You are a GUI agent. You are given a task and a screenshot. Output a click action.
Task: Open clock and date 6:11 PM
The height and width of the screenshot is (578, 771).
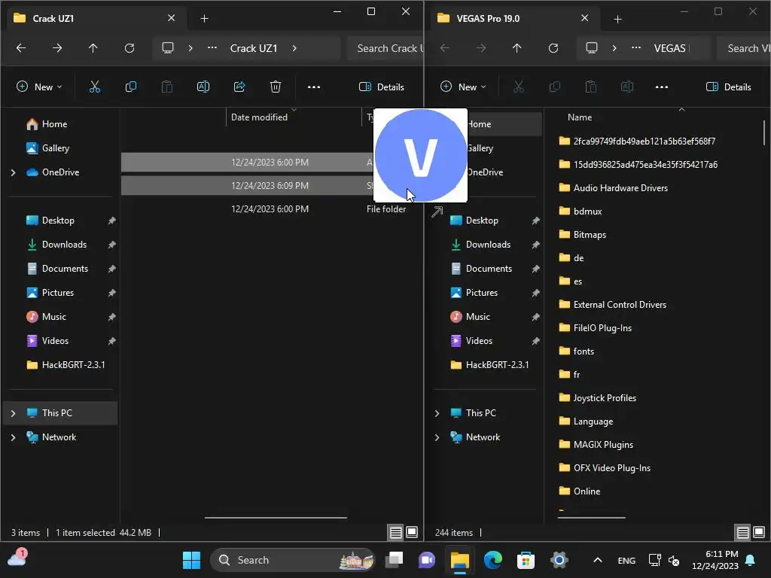click(715, 560)
